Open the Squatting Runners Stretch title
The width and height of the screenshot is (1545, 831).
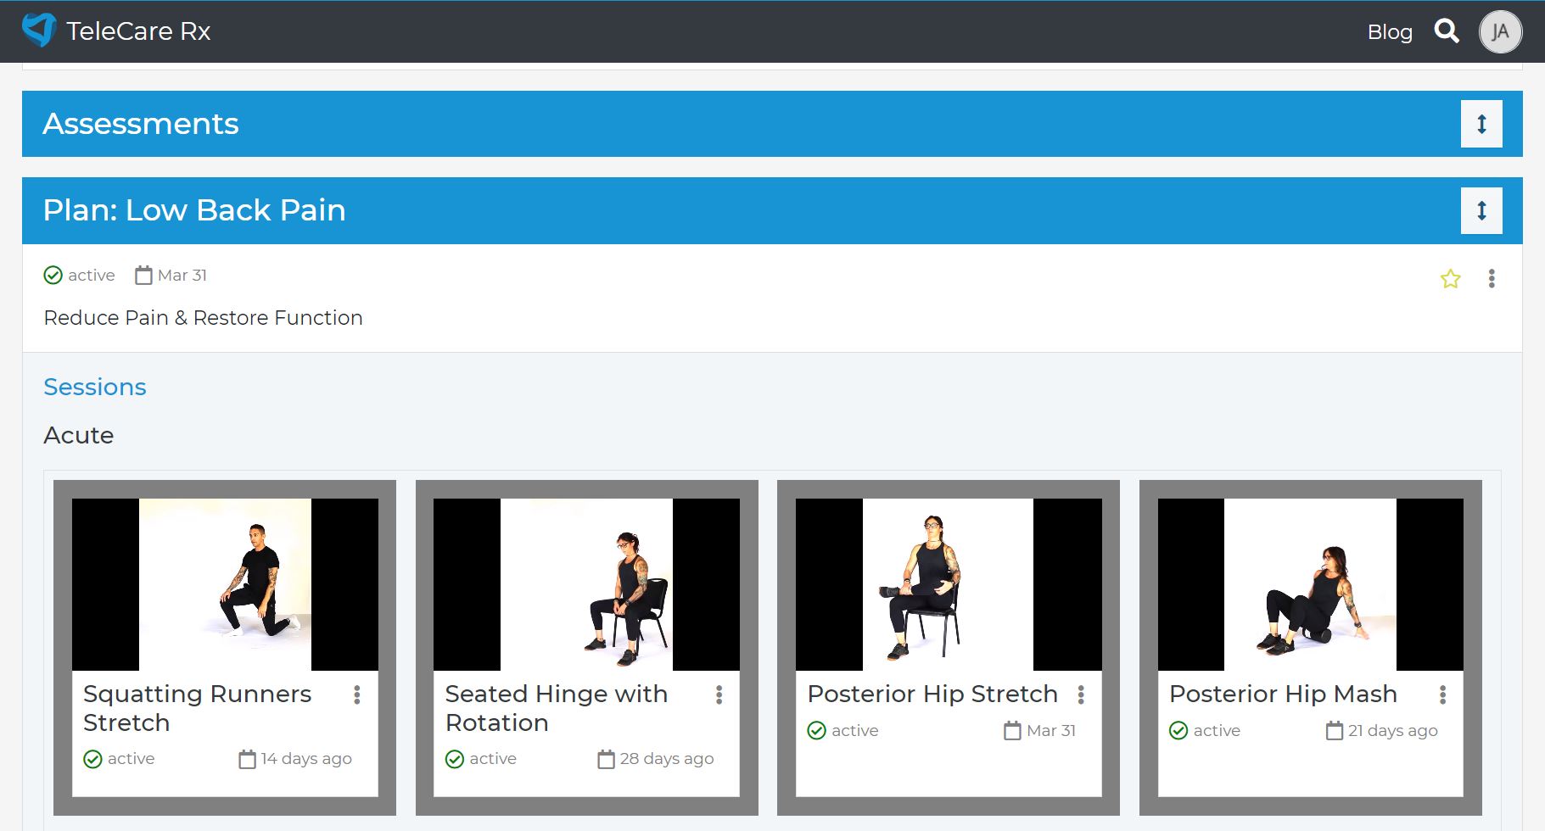[x=197, y=708]
